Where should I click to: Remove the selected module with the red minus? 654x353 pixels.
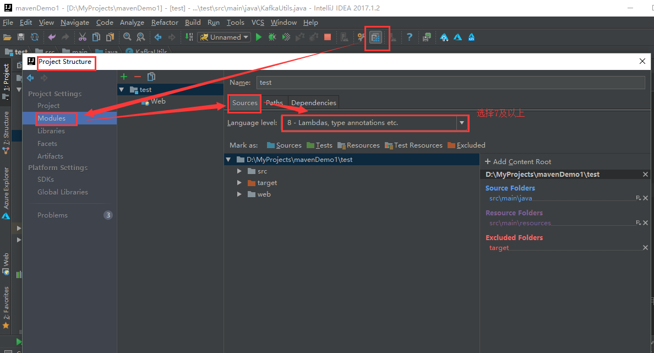138,77
